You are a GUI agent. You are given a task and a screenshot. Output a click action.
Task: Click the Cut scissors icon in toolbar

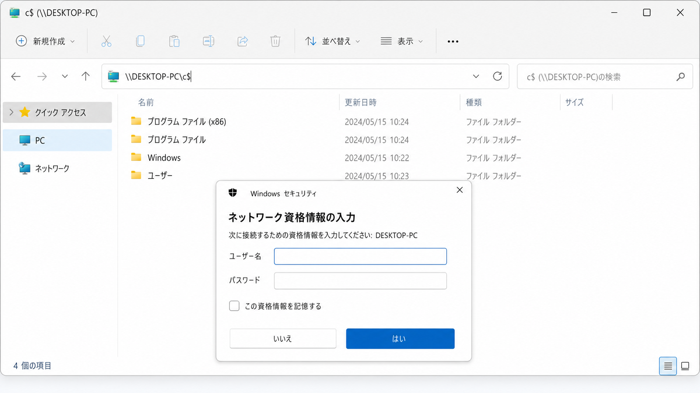pyautogui.click(x=106, y=41)
